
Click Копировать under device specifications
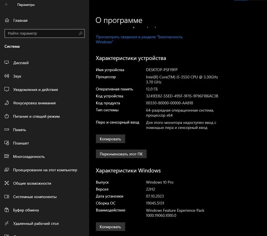click(110, 139)
